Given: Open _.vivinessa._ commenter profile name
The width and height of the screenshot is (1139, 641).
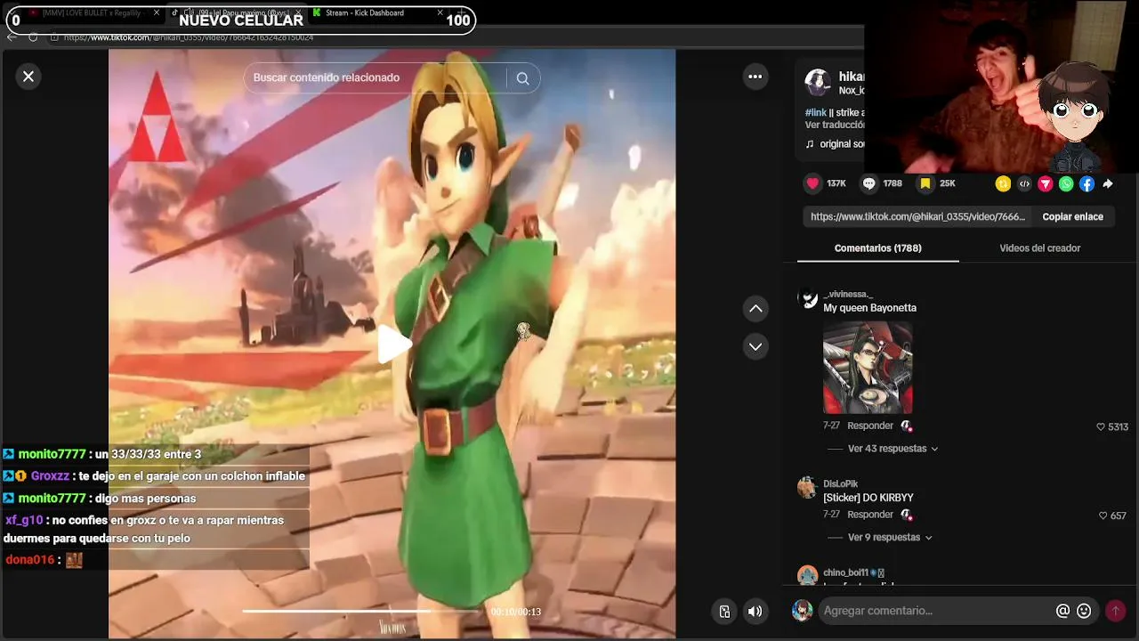Looking at the screenshot, I should tap(848, 295).
